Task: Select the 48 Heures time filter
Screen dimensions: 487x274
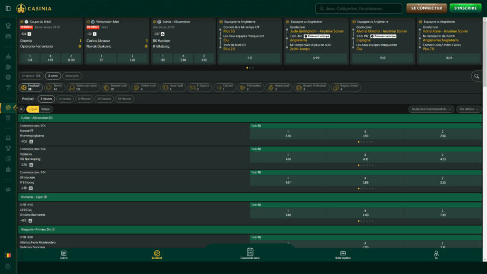Action: pos(125,99)
